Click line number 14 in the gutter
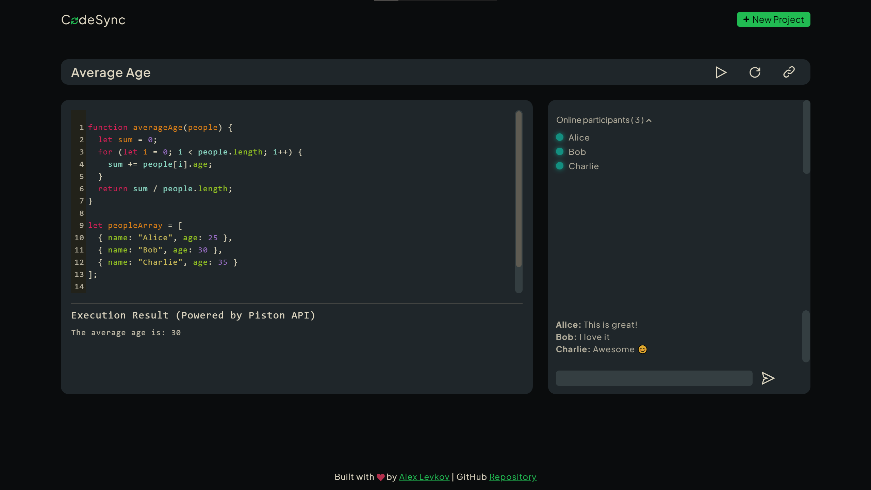This screenshot has height=490, width=871. pos(79,287)
